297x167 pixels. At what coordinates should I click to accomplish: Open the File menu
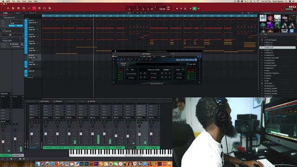13,1
